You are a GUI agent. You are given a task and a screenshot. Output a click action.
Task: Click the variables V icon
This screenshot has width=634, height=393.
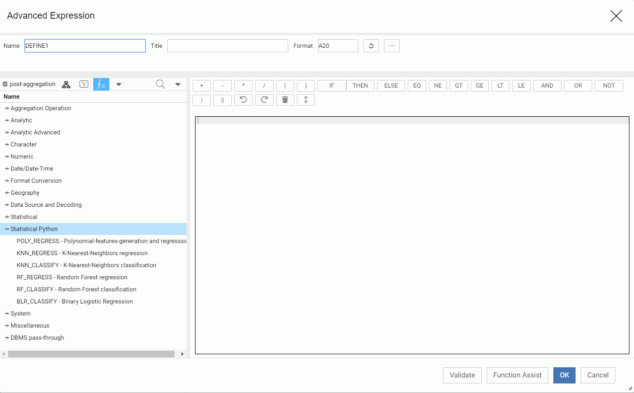(x=84, y=84)
